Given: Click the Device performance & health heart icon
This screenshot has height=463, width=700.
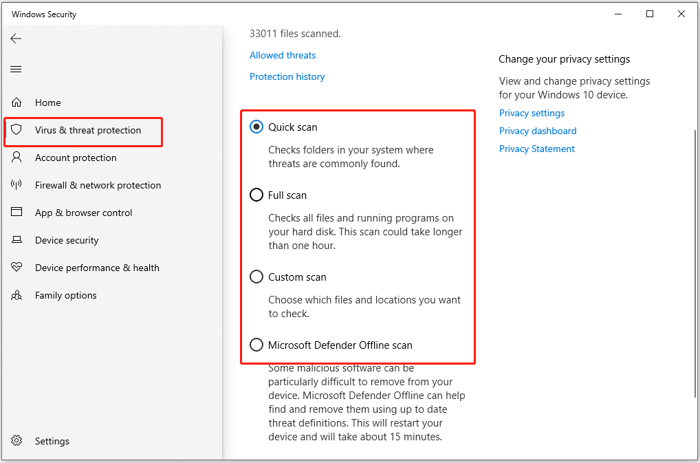Looking at the screenshot, I should coord(17,268).
